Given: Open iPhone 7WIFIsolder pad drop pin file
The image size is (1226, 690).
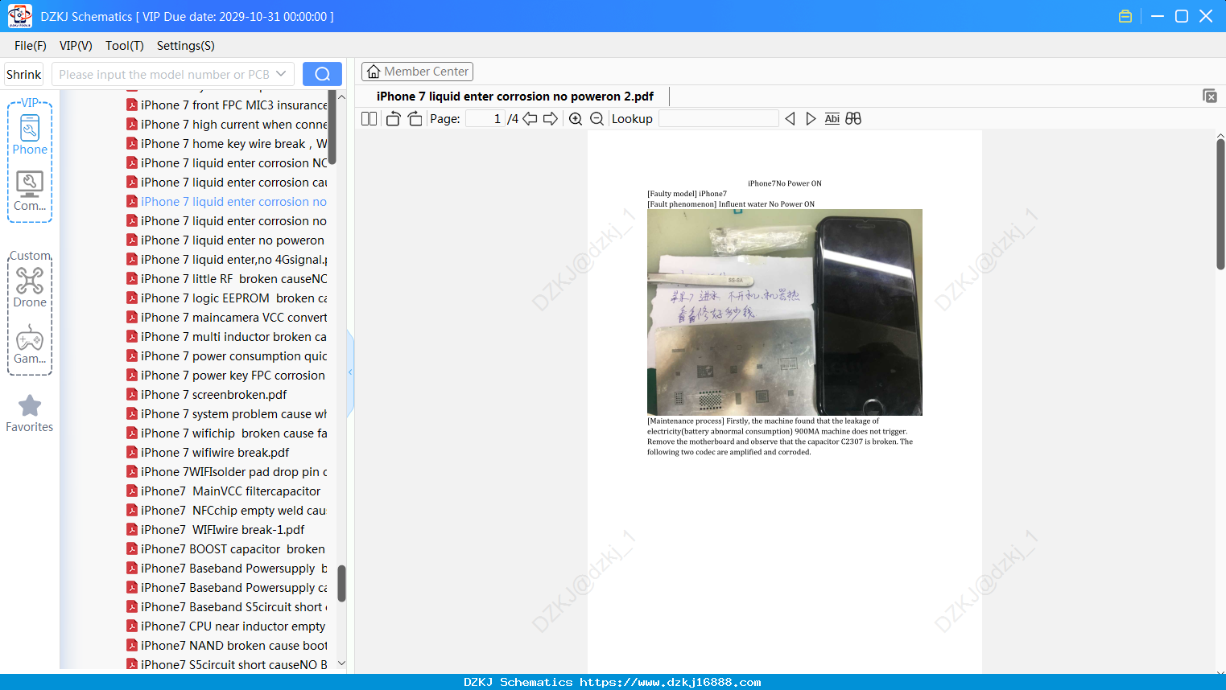Looking at the screenshot, I should [233, 471].
